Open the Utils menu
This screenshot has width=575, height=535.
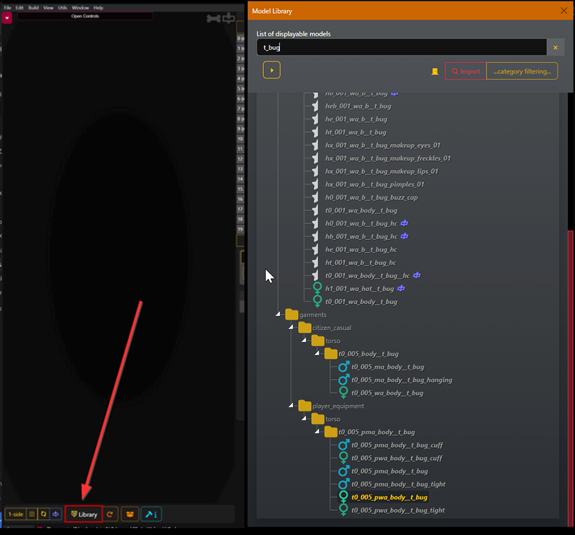coord(62,7)
